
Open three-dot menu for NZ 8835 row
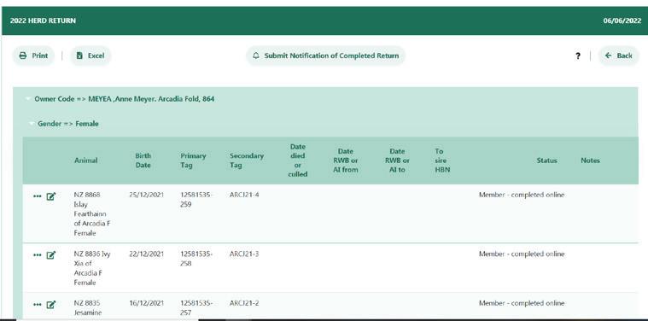pyautogui.click(x=38, y=305)
